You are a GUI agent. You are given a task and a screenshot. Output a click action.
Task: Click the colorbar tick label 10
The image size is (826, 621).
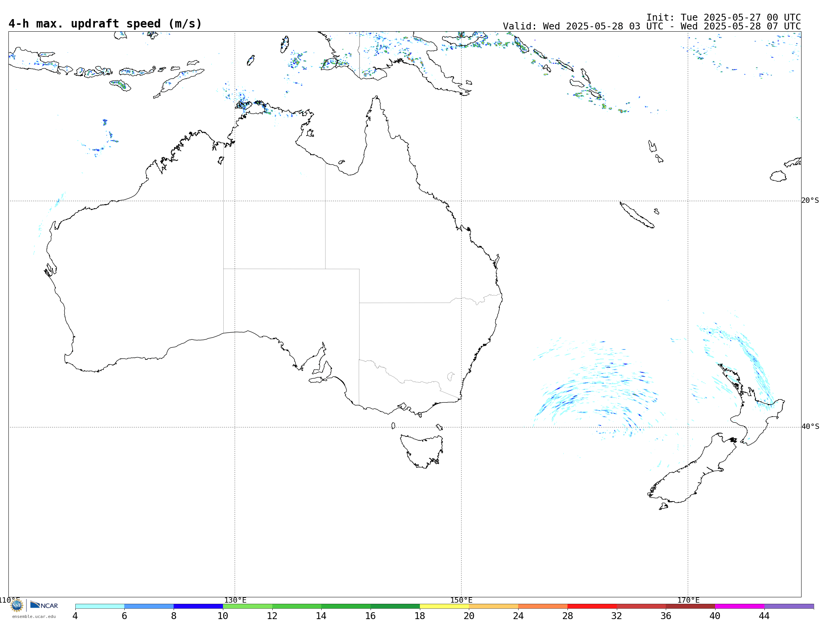pyautogui.click(x=223, y=616)
